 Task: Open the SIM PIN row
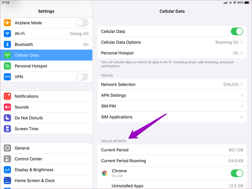point(172,106)
